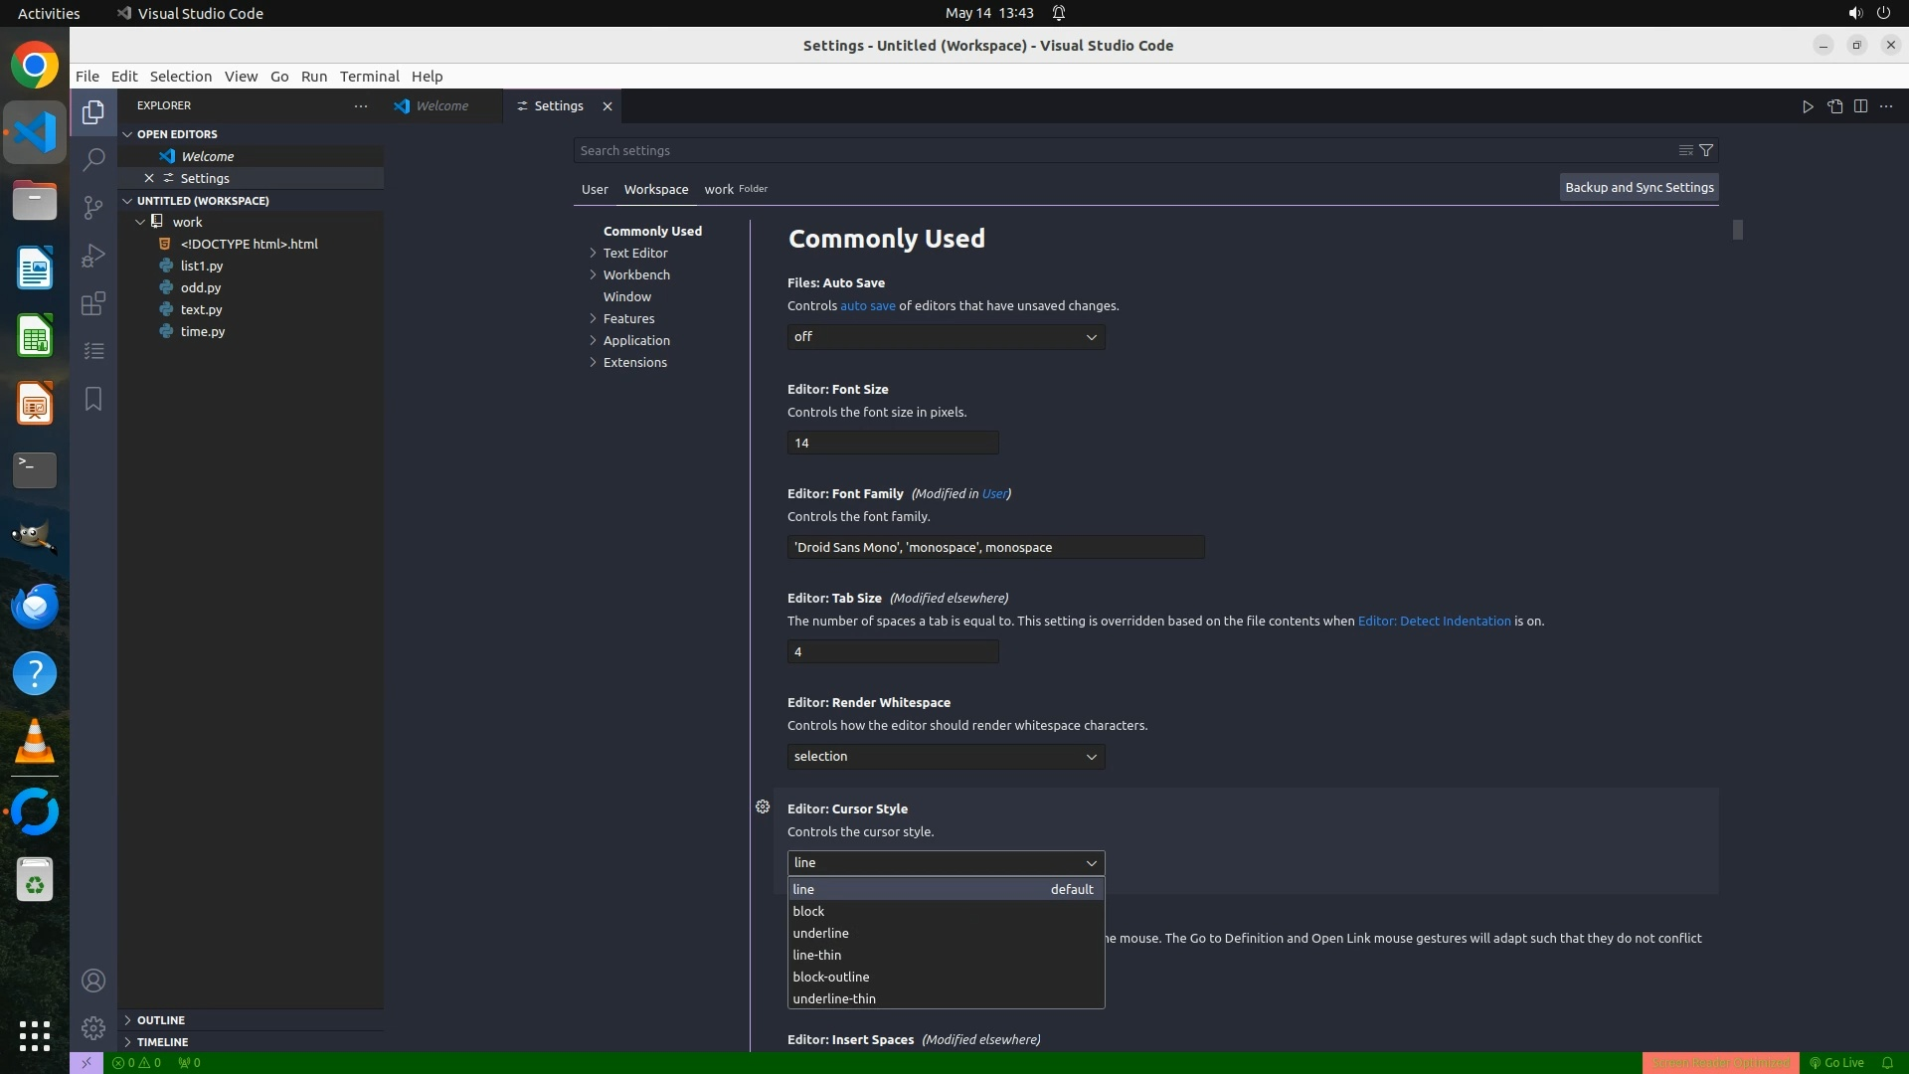Open the Search view in activity bar

pos(93,159)
